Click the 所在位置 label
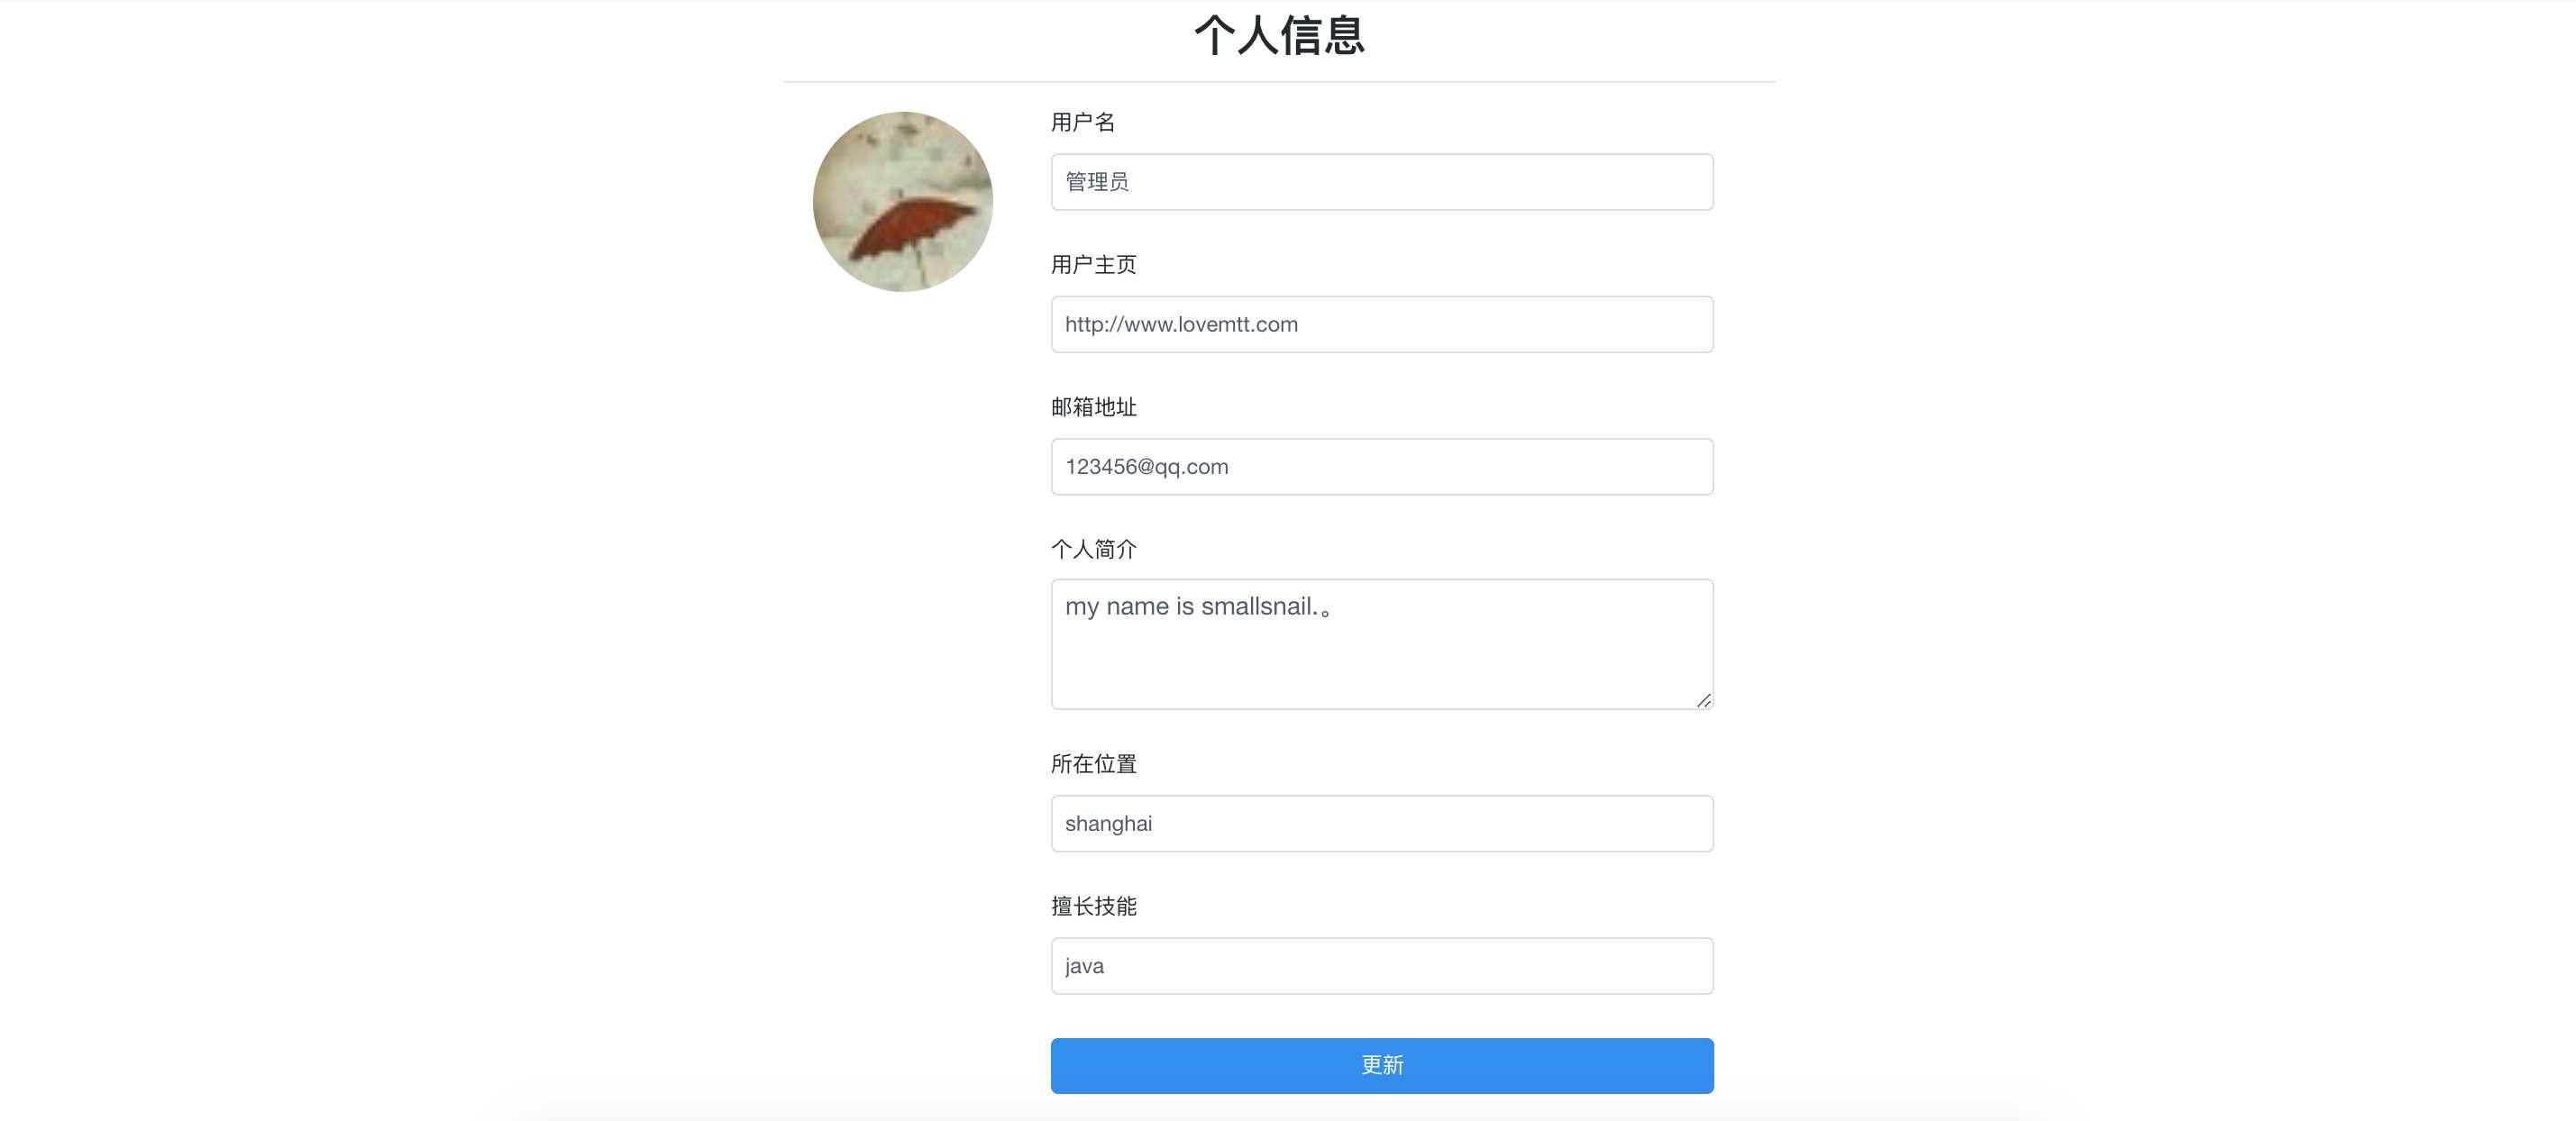 click(x=1094, y=764)
